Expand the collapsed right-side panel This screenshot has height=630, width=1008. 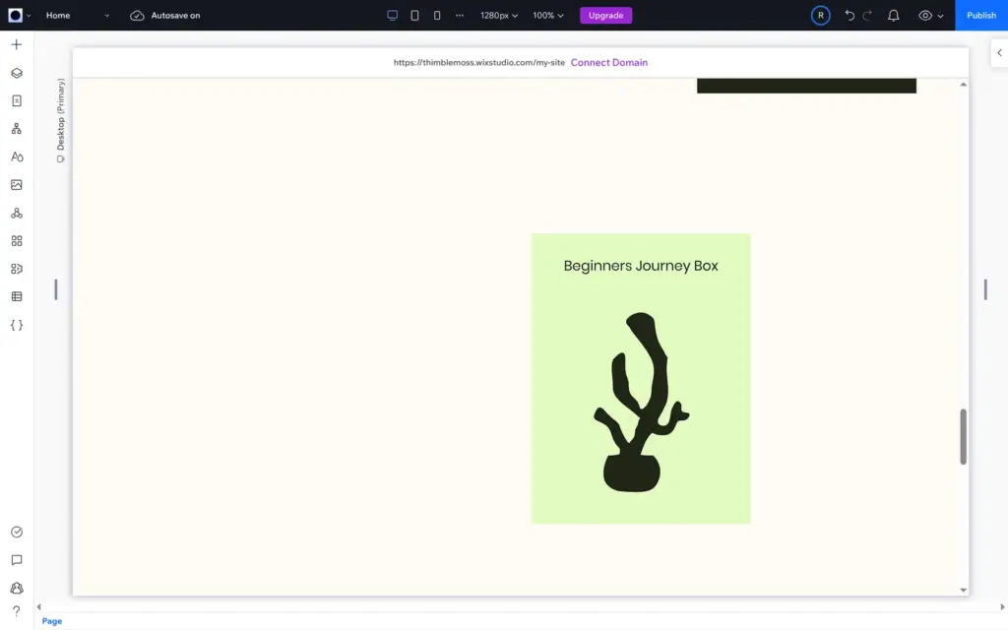pos(999,53)
